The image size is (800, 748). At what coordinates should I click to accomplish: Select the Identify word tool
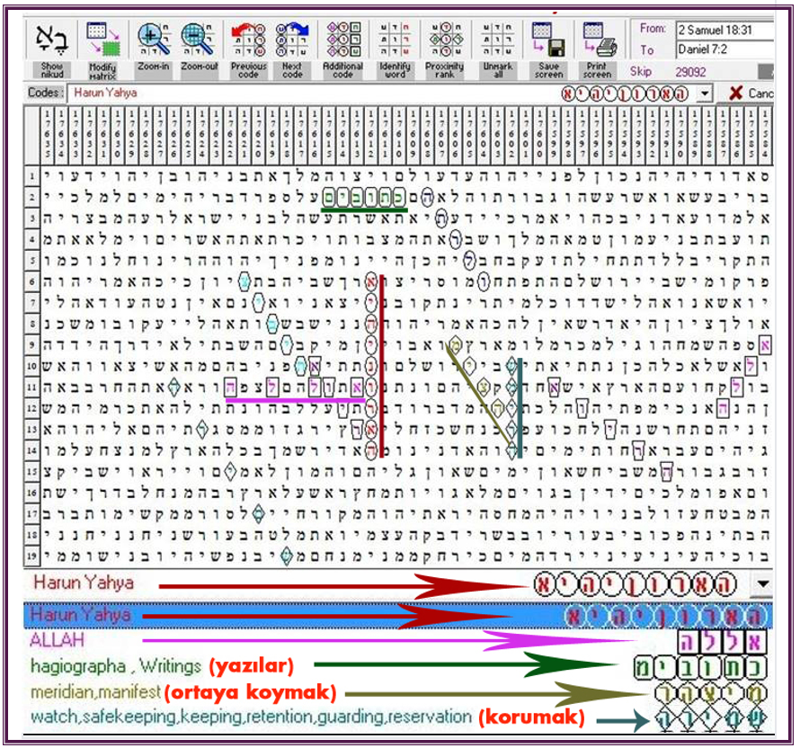pos(395,40)
